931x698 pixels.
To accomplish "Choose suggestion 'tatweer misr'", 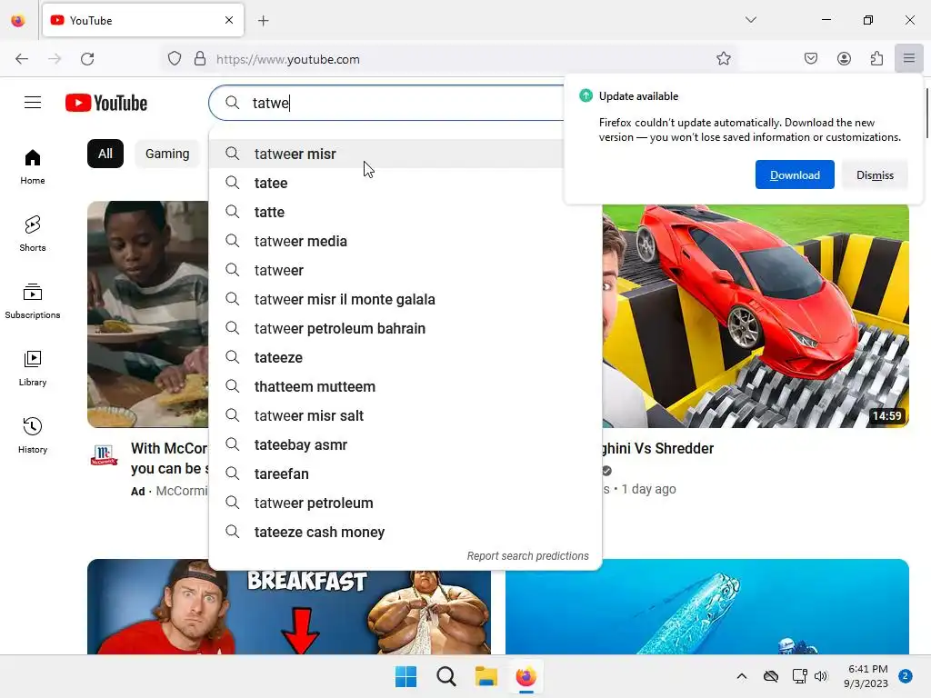I will click(x=405, y=154).
